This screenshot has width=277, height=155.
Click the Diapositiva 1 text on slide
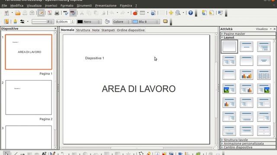tap(94, 58)
